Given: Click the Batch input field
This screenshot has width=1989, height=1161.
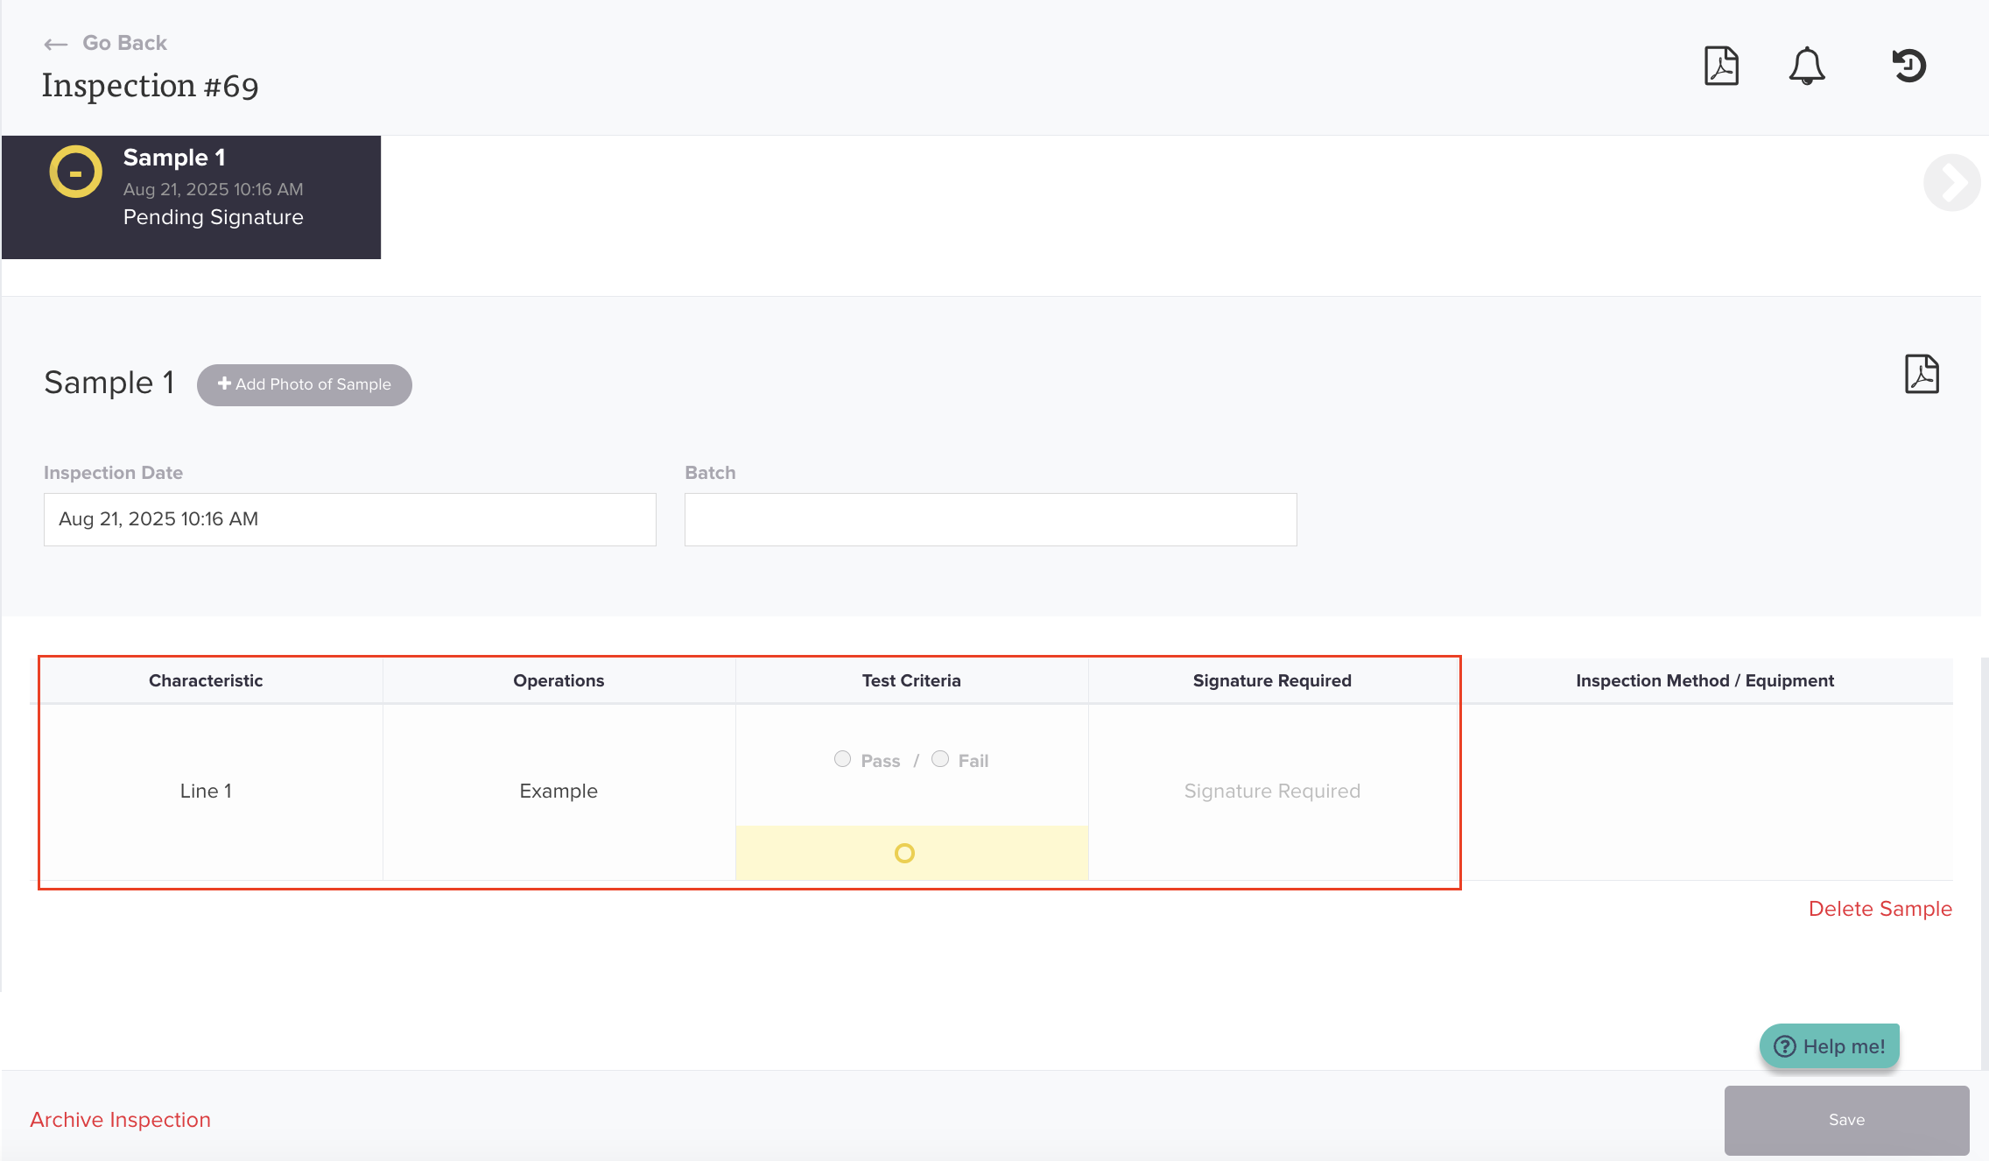Looking at the screenshot, I should [x=990, y=519].
